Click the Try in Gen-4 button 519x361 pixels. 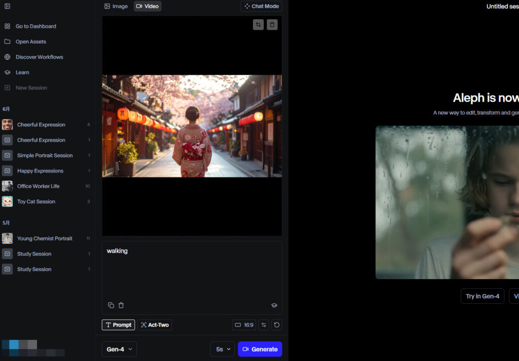point(482,296)
